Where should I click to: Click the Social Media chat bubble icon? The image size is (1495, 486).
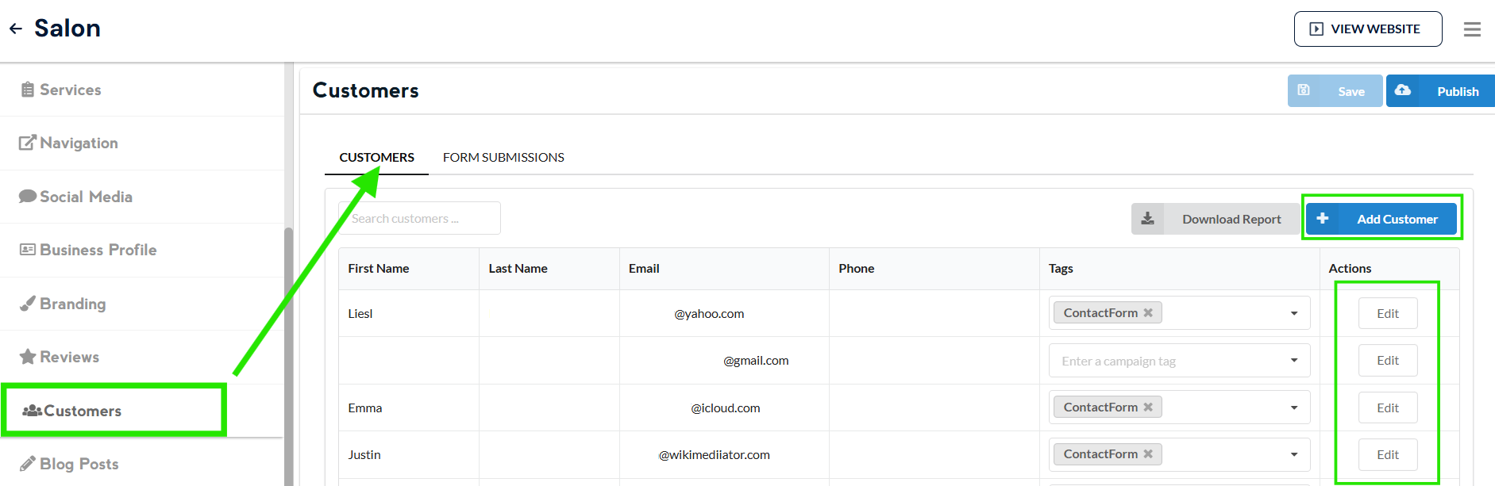28,197
